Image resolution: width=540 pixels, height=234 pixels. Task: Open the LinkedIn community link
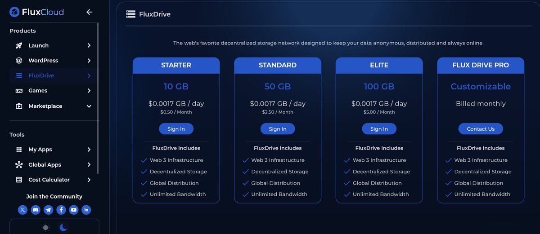(86, 210)
